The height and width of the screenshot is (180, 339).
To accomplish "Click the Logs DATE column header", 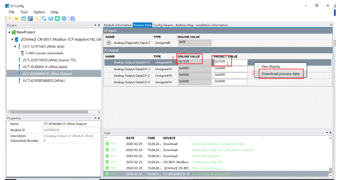I will (x=130, y=138).
